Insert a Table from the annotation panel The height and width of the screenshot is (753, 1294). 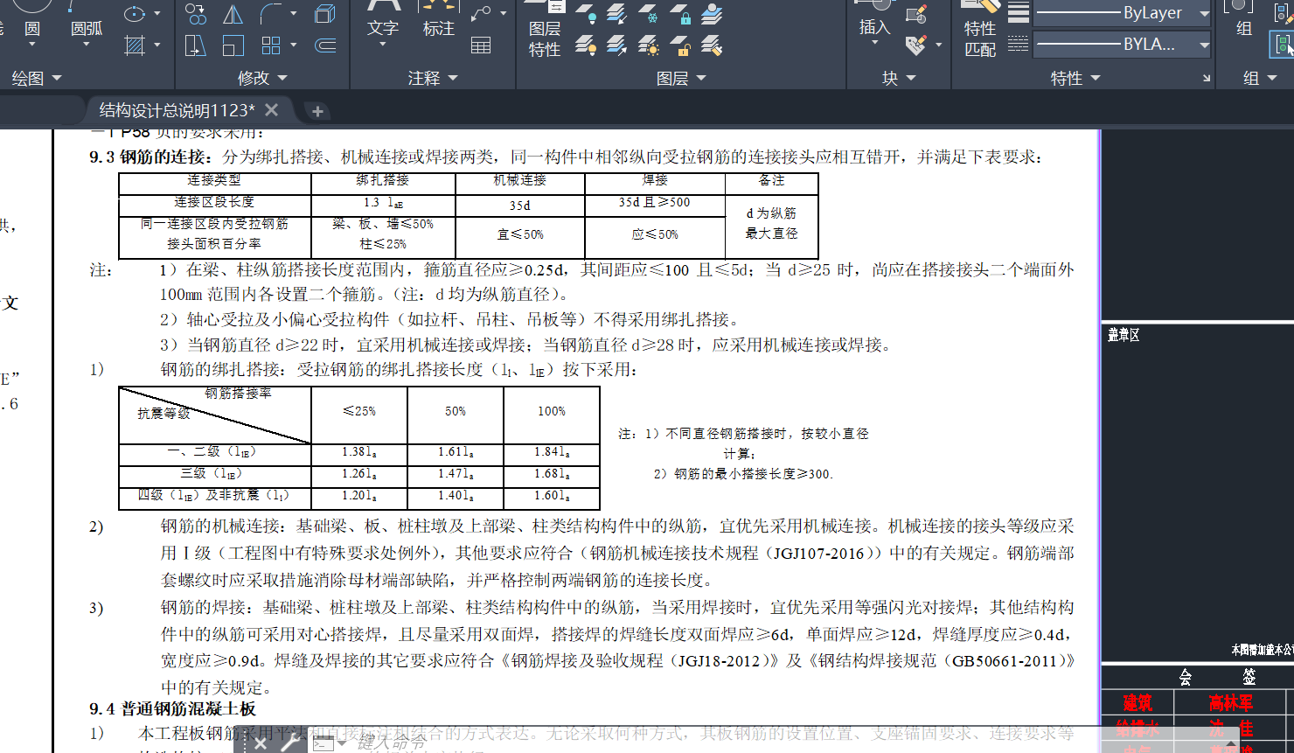tap(481, 45)
